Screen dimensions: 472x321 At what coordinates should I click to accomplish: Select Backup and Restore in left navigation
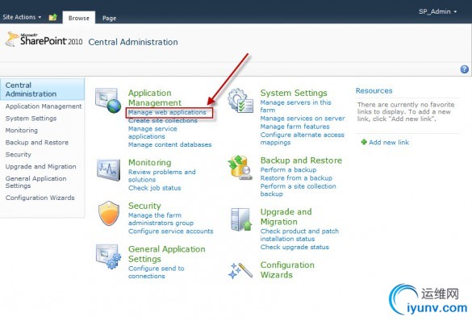tap(37, 142)
